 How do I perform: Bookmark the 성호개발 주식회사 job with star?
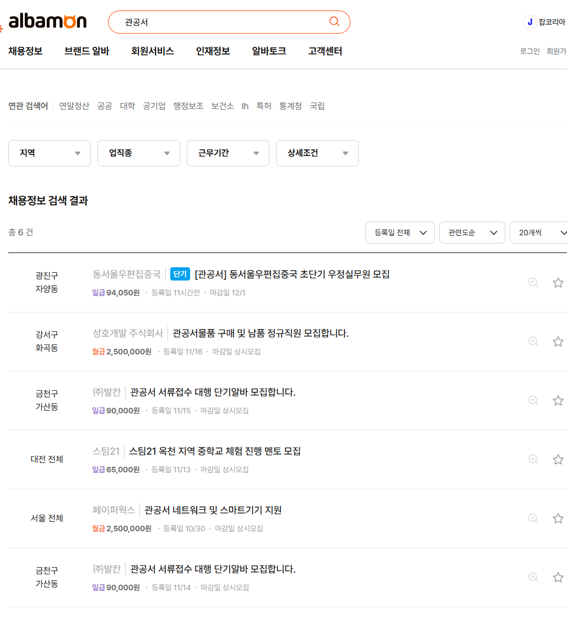[558, 341]
